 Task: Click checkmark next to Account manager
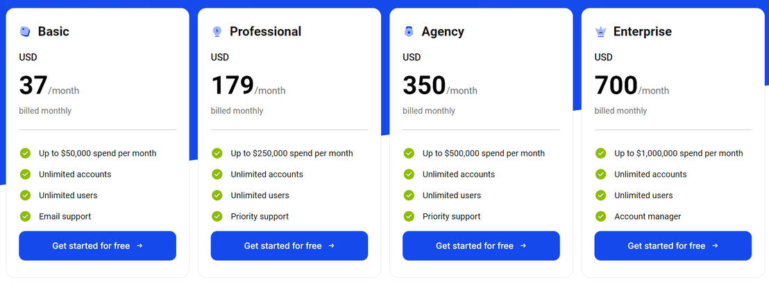tap(601, 216)
